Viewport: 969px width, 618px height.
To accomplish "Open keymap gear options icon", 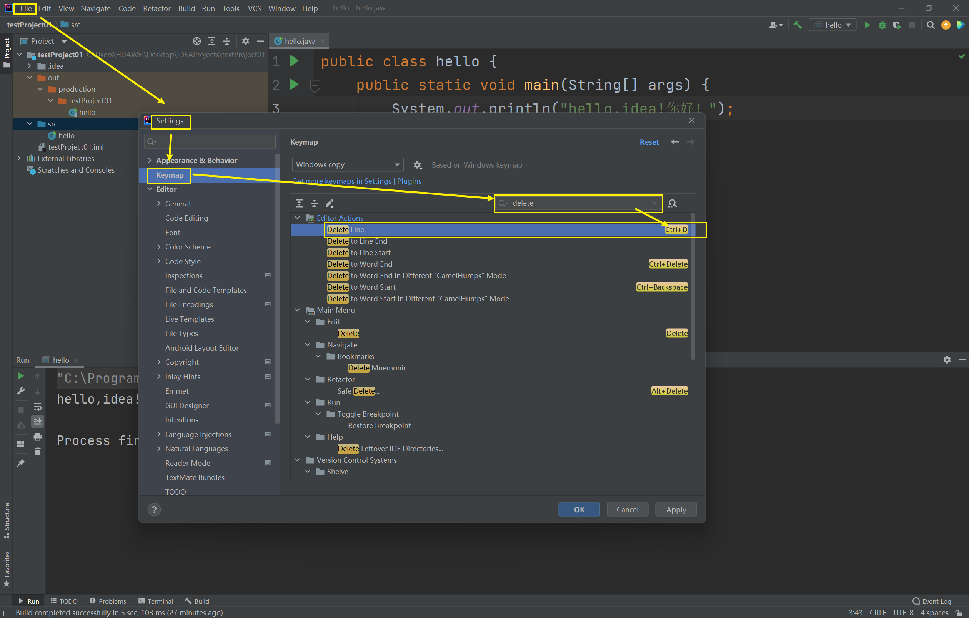I will (417, 165).
